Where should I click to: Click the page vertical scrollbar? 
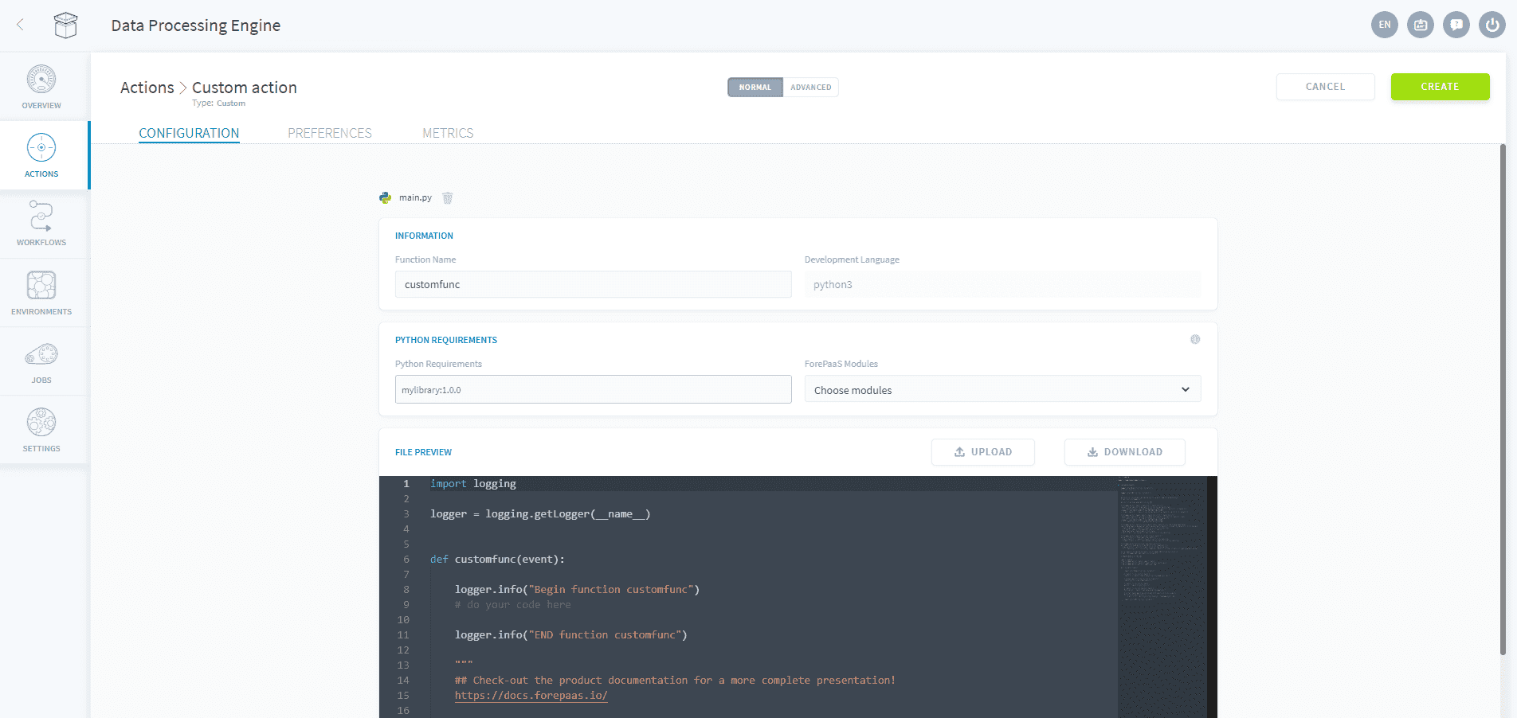[1503, 398]
